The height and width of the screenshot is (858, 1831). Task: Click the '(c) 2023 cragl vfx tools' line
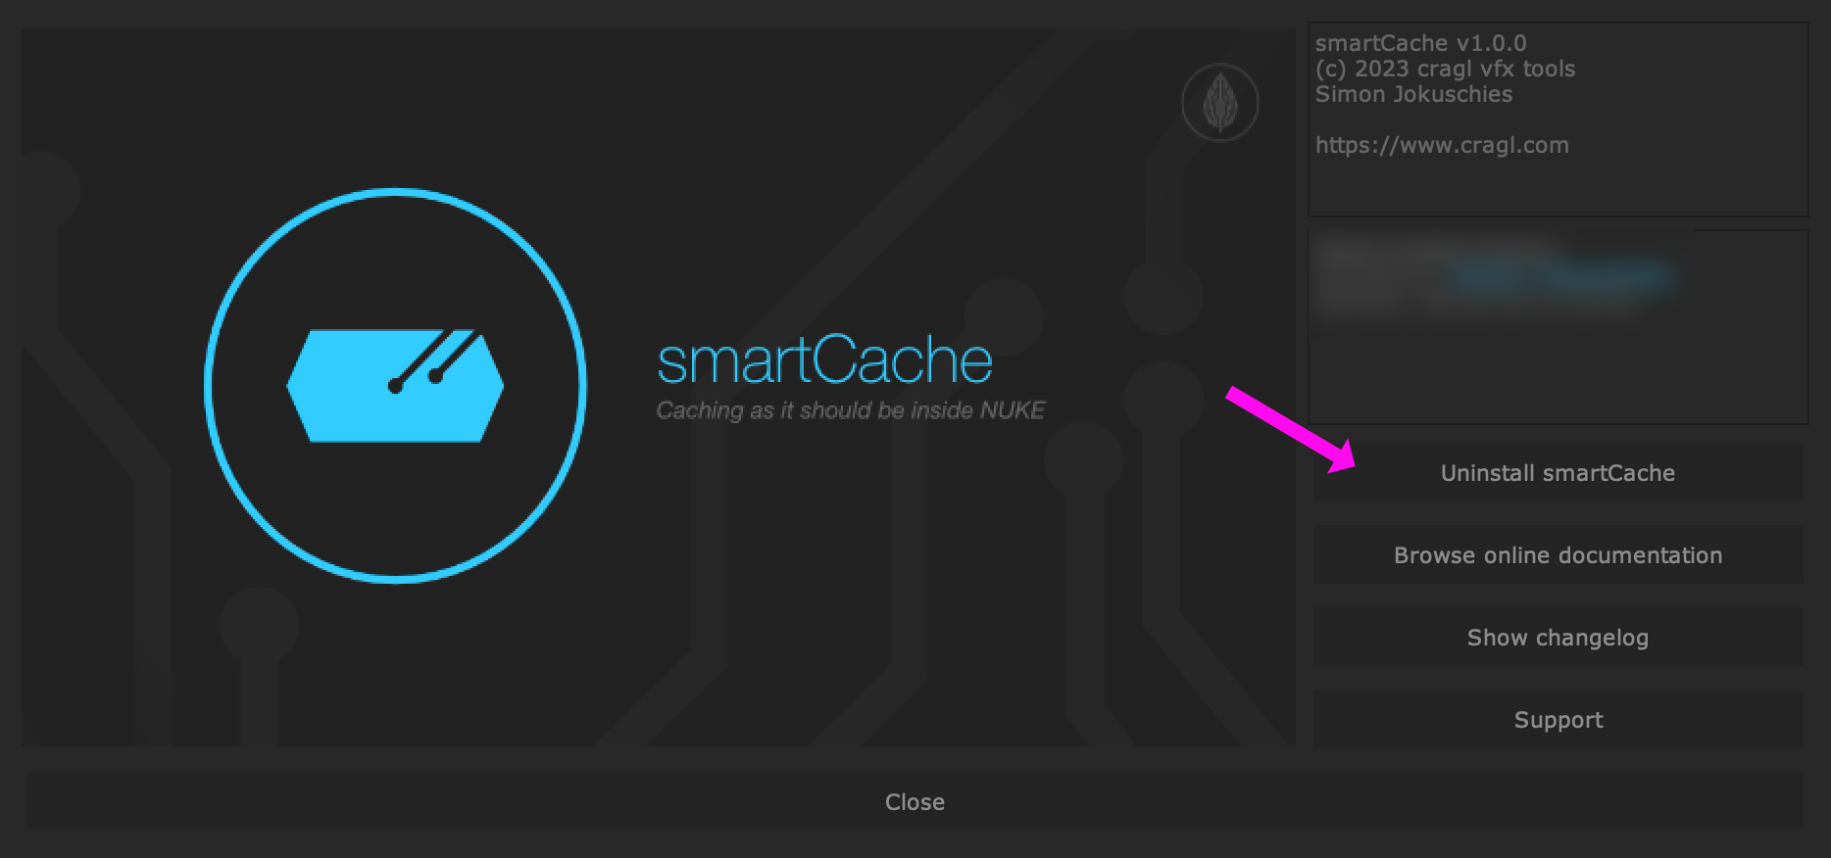pyautogui.click(x=1445, y=69)
